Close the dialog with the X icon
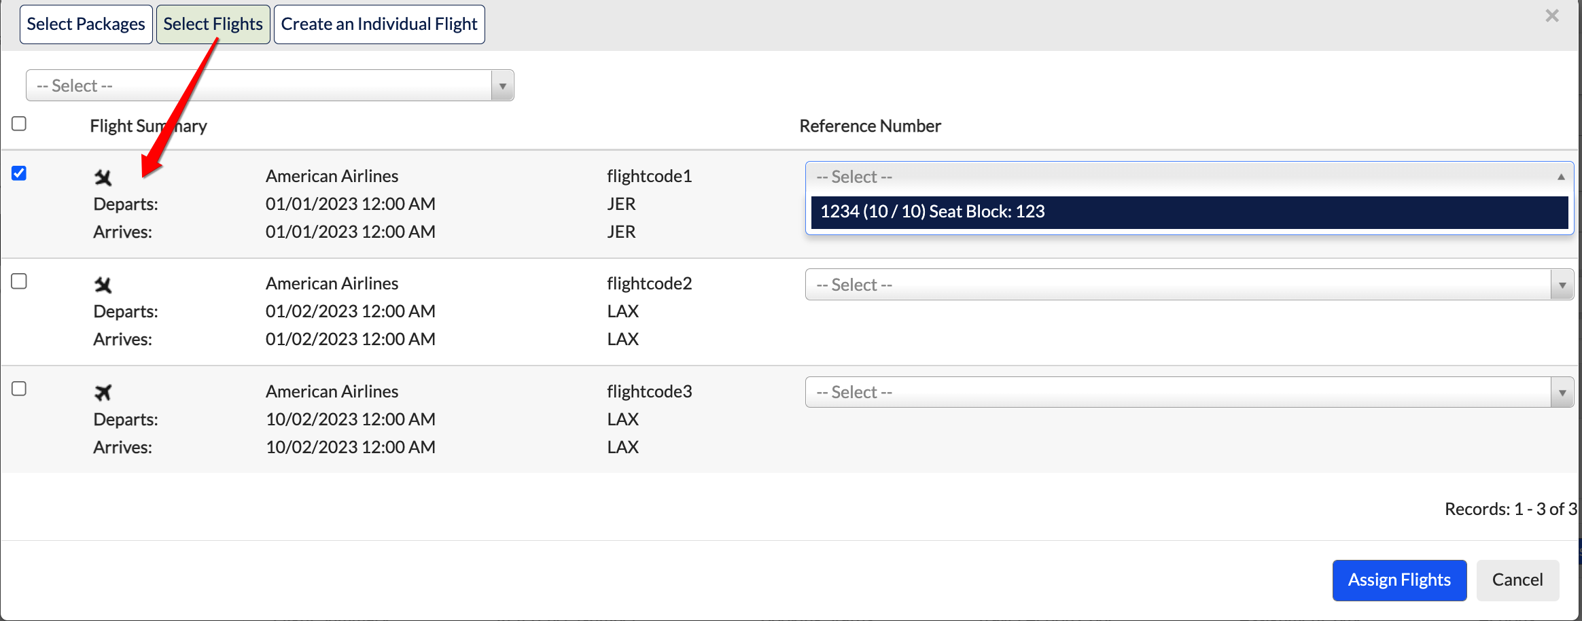The height and width of the screenshot is (621, 1582). (1552, 16)
